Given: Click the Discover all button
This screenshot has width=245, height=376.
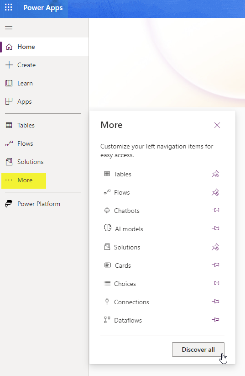Looking at the screenshot, I should click(x=198, y=350).
